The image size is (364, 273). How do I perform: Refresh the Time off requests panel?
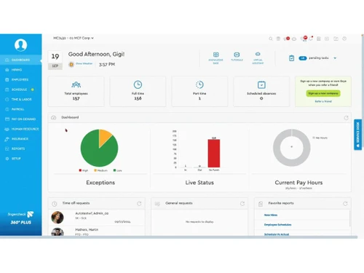[139, 204]
